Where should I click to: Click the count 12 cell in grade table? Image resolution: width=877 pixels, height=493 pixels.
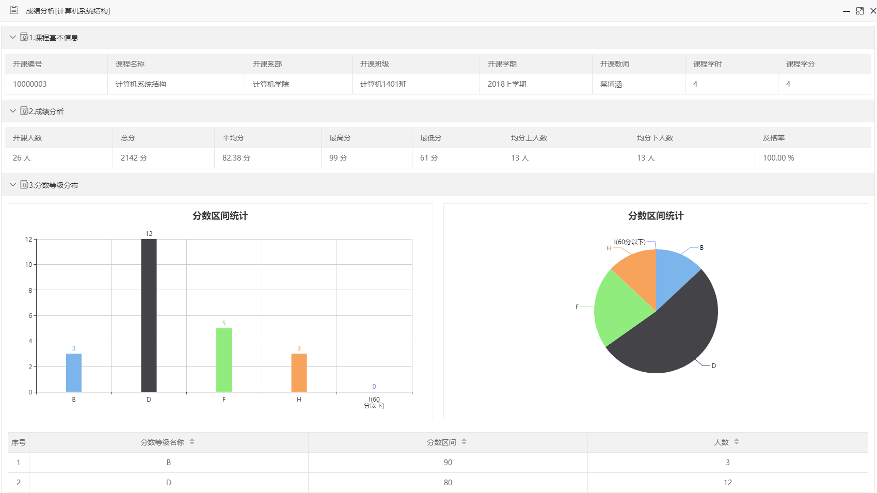(728, 483)
